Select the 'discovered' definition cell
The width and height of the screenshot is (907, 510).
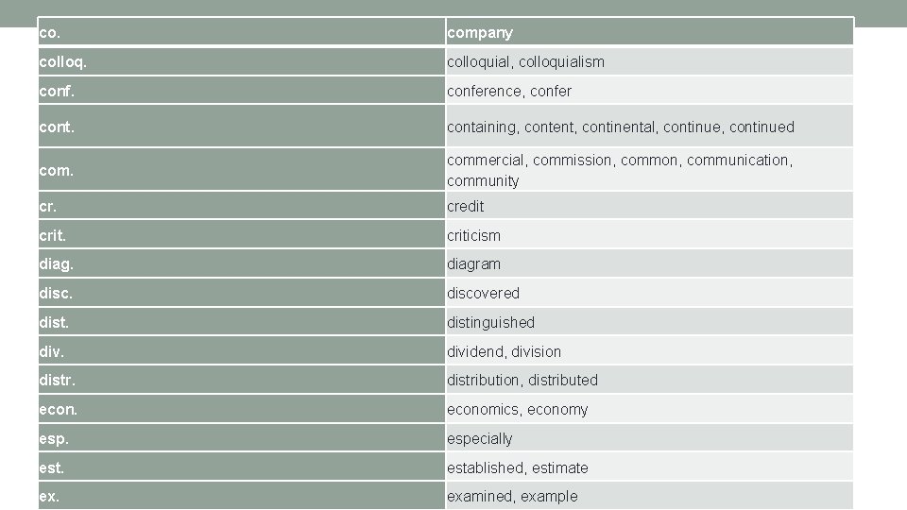[650, 293]
